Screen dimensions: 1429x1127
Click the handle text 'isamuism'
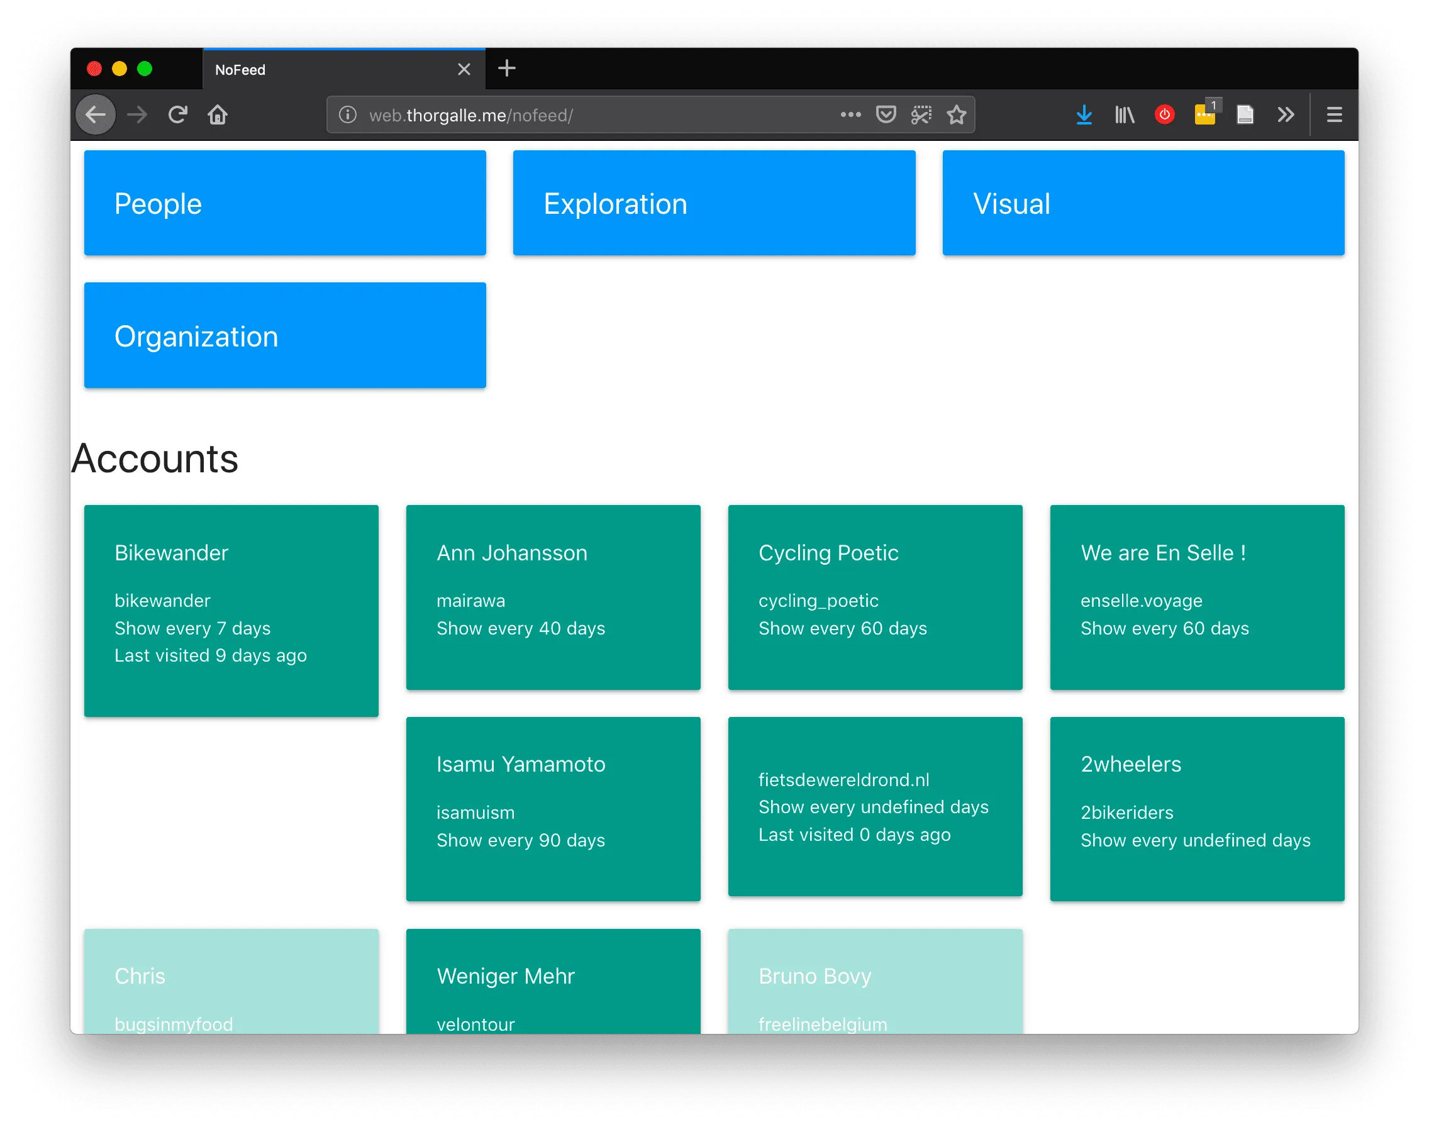(x=475, y=813)
